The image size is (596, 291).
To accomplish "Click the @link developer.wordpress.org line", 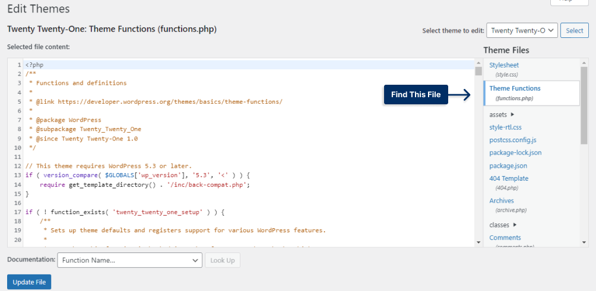I will 156,102.
